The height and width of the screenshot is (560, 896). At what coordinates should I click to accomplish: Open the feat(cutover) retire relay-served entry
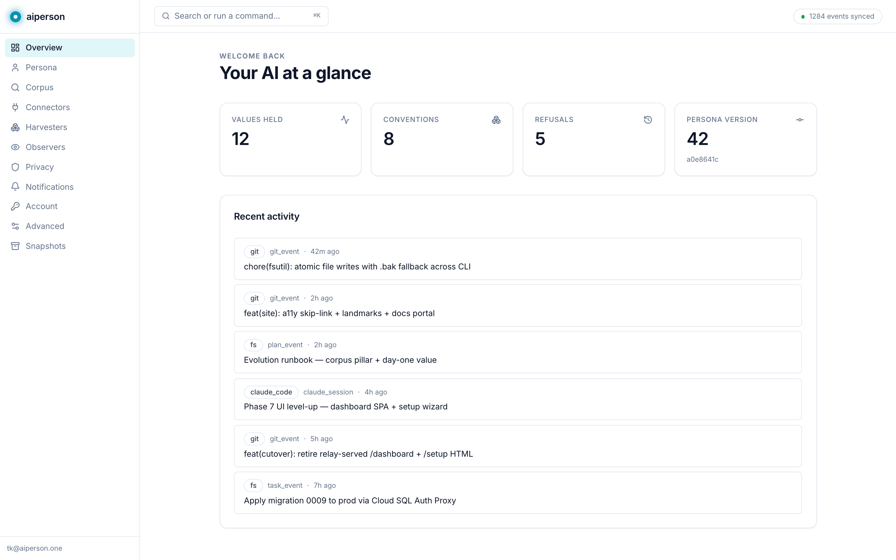(x=518, y=446)
